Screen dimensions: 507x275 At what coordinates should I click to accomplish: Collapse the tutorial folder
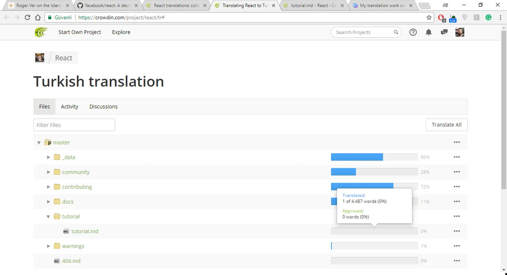(x=48, y=217)
